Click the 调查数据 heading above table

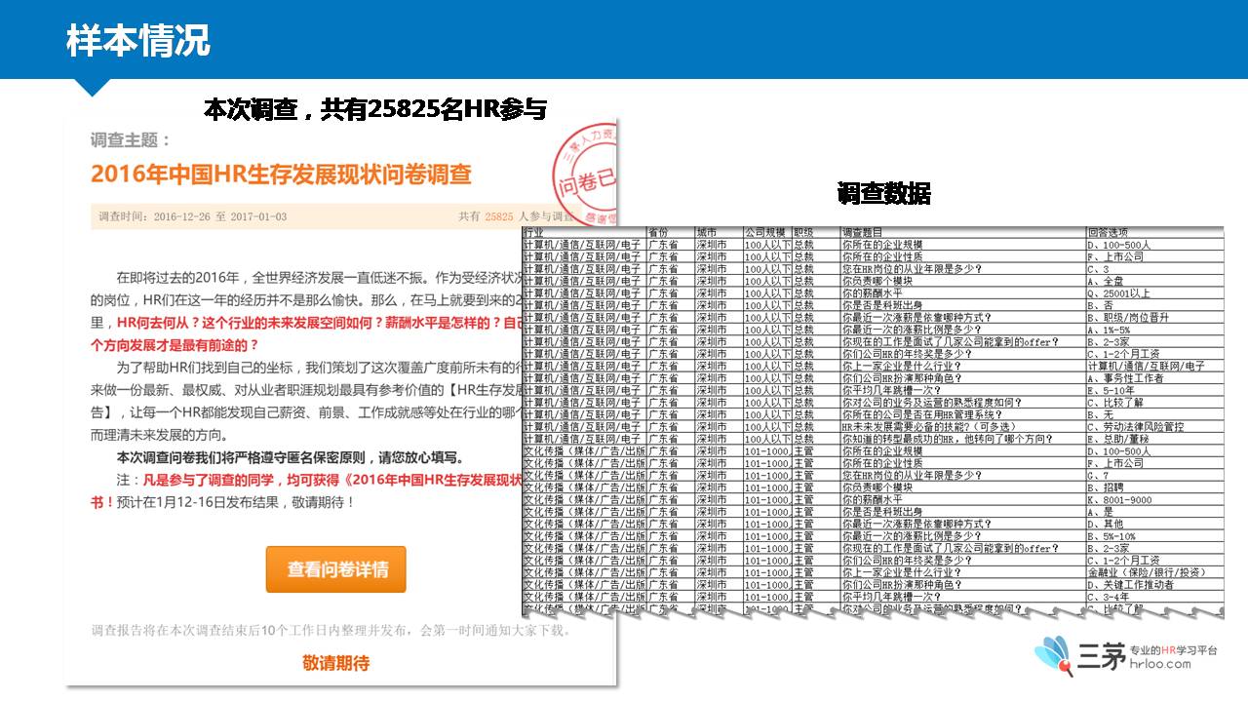(x=883, y=194)
